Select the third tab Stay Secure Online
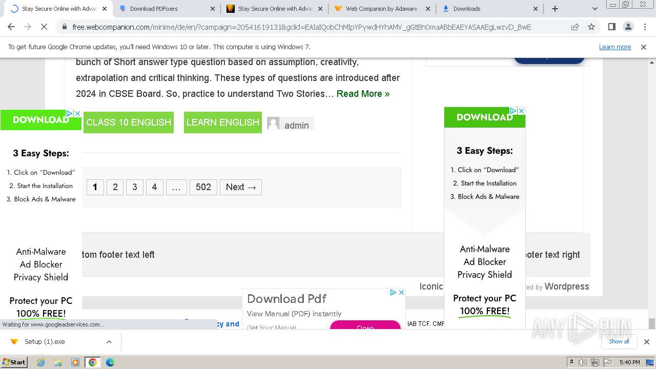This screenshot has height=369, width=656. [275, 9]
